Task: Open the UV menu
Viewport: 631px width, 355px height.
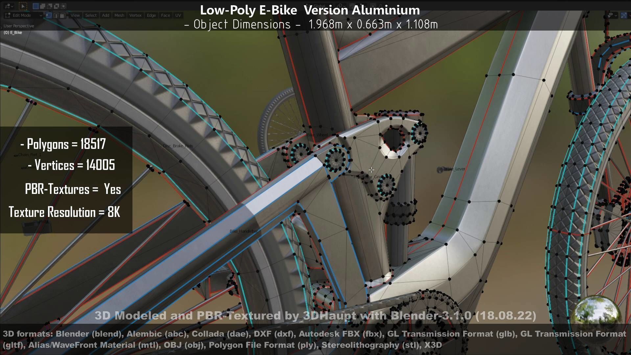Action: coord(178,15)
